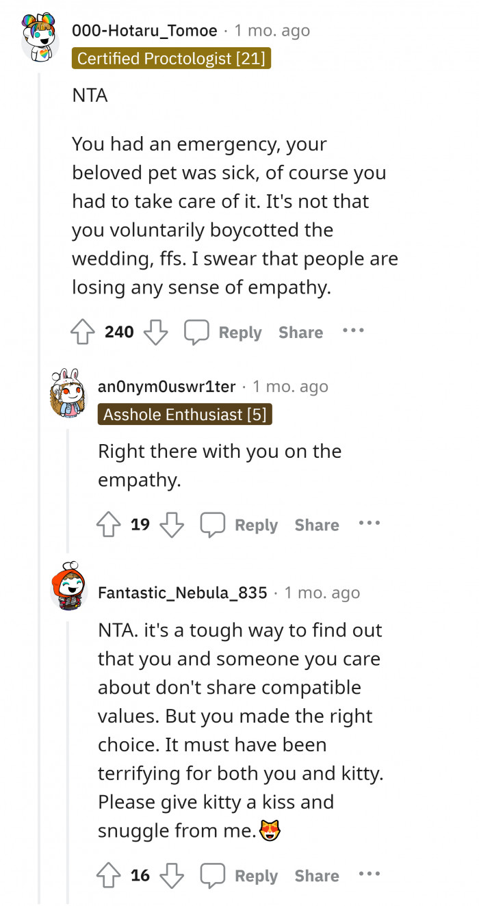Image resolution: width=479 pixels, height=906 pixels.
Task: View an0nym0uswr1ter's bunny avatar
Action: [x=68, y=396]
